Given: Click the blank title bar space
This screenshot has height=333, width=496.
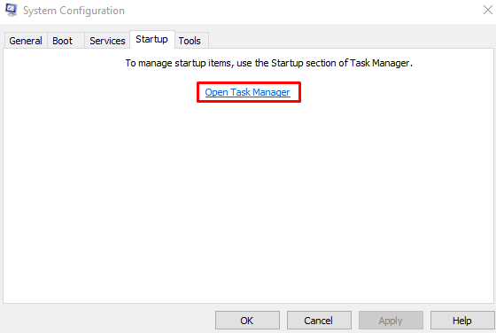Looking at the screenshot, I should (300, 11).
